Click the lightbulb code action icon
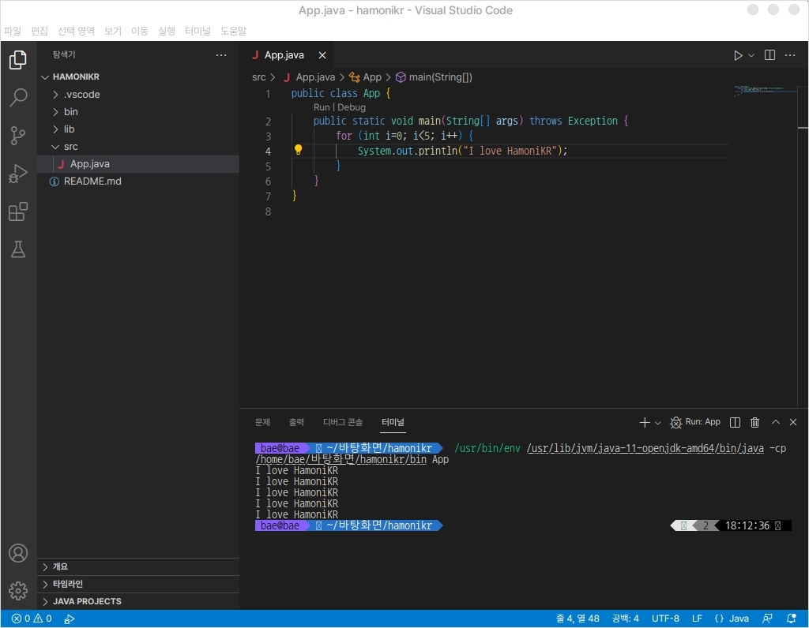The width and height of the screenshot is (809, 628). 299,150
